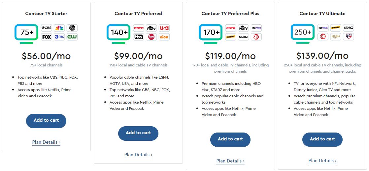Viewport: 369px width, 171px height.
Task: Click the ABC channel logo
Action: point(72,28)
